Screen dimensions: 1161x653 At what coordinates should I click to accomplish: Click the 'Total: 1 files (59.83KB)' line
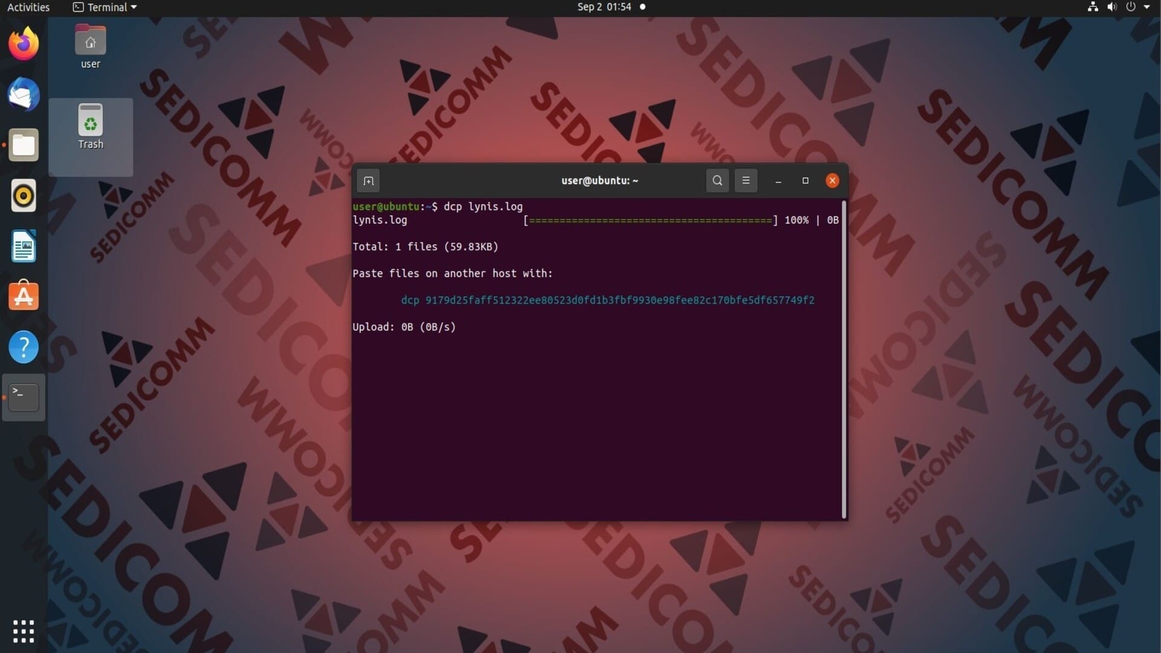(x=425, y=247)
